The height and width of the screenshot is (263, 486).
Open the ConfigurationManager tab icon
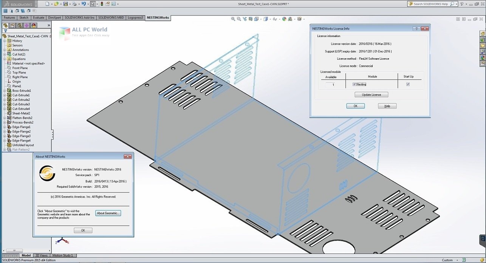[x=20, y=25]
